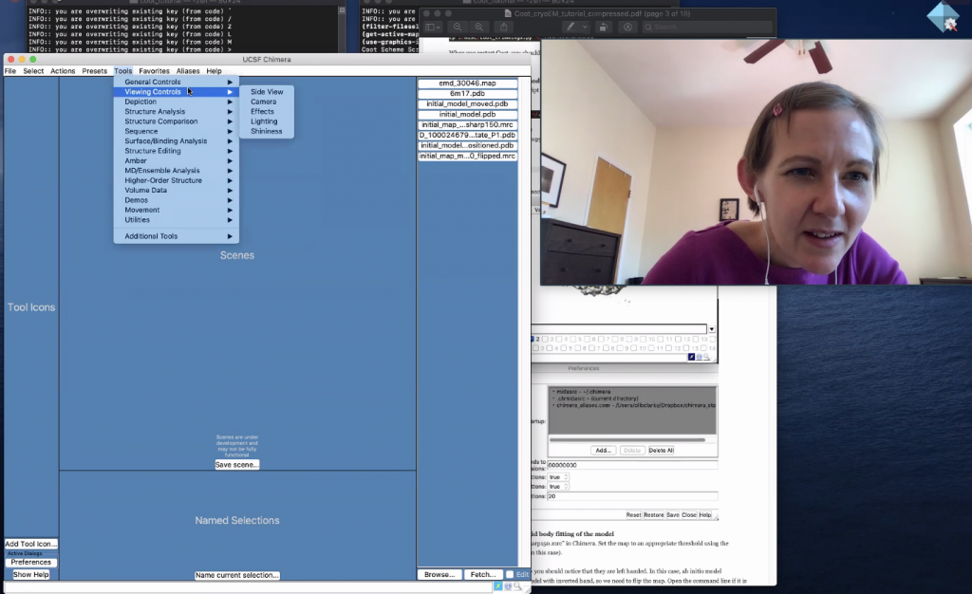The image size is (972, 594).
Task: Expand the Surface/Binding Analysis submenu
Action: (x=176, y=141)
